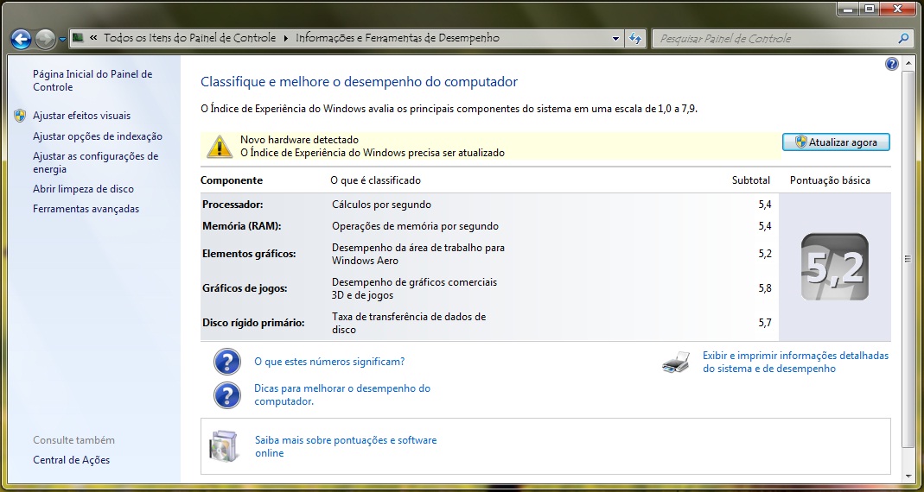
Task: Open Ajustar opções de indexação
Action: [x=97, y=136]
